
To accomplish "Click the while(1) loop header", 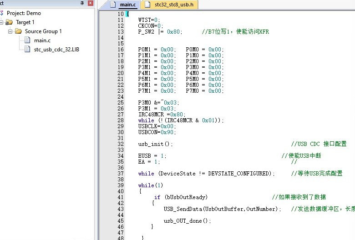I will click(x=151, y=185).
